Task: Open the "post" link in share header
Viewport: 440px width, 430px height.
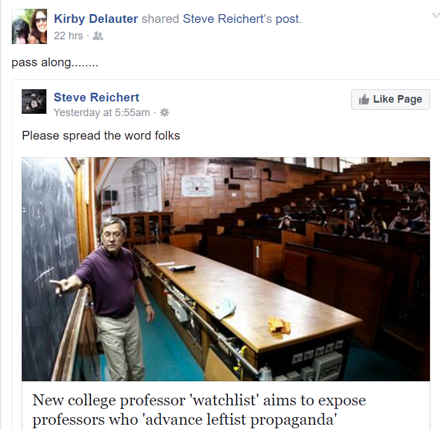Action: (x=287, y=19)
